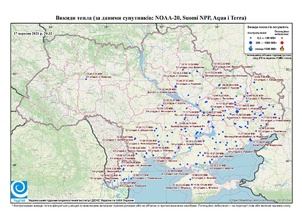Image resolution: width=302 pixels, height=214 pixels.
Task: Click the small blue dot in legend
Action: 251,38
